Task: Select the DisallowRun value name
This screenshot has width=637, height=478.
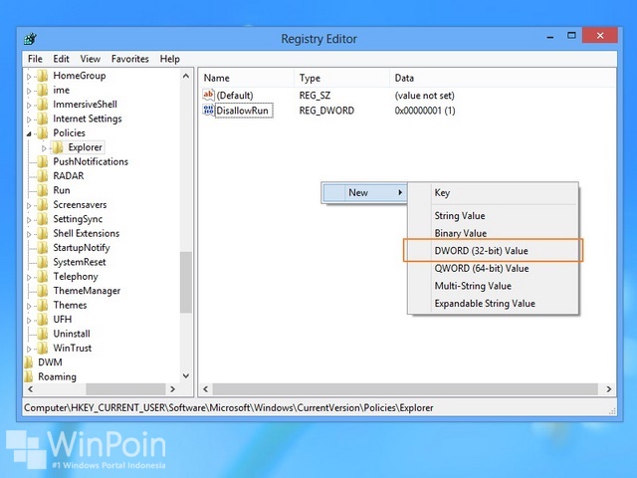Action: [243, 111]
